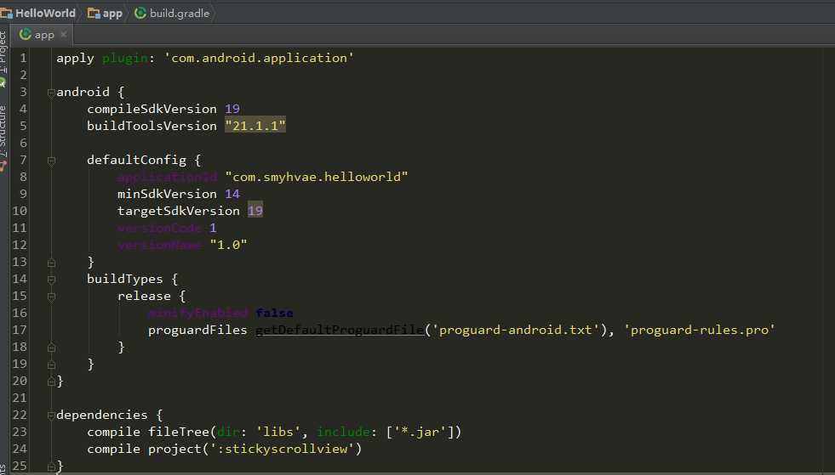
Task: Click the targetSdkVersion keyword
Action: click(179, 211)
